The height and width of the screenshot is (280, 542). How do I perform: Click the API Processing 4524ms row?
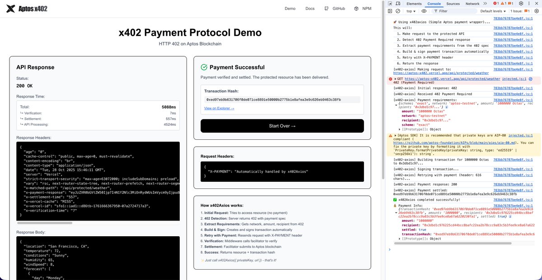tap(98, 124)
